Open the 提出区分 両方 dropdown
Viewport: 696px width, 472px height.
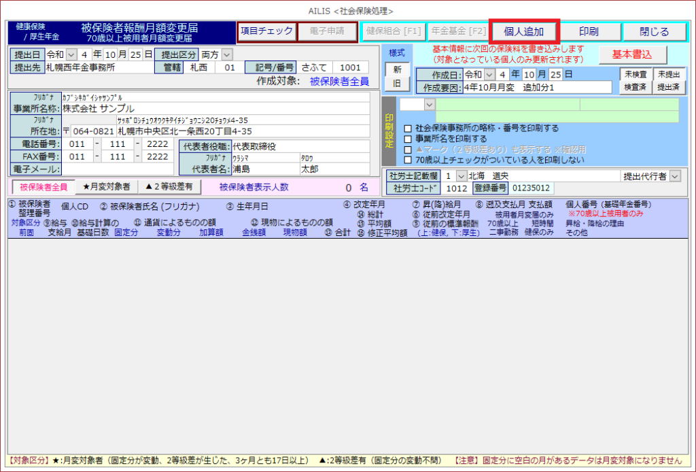[x=227, y=54]
